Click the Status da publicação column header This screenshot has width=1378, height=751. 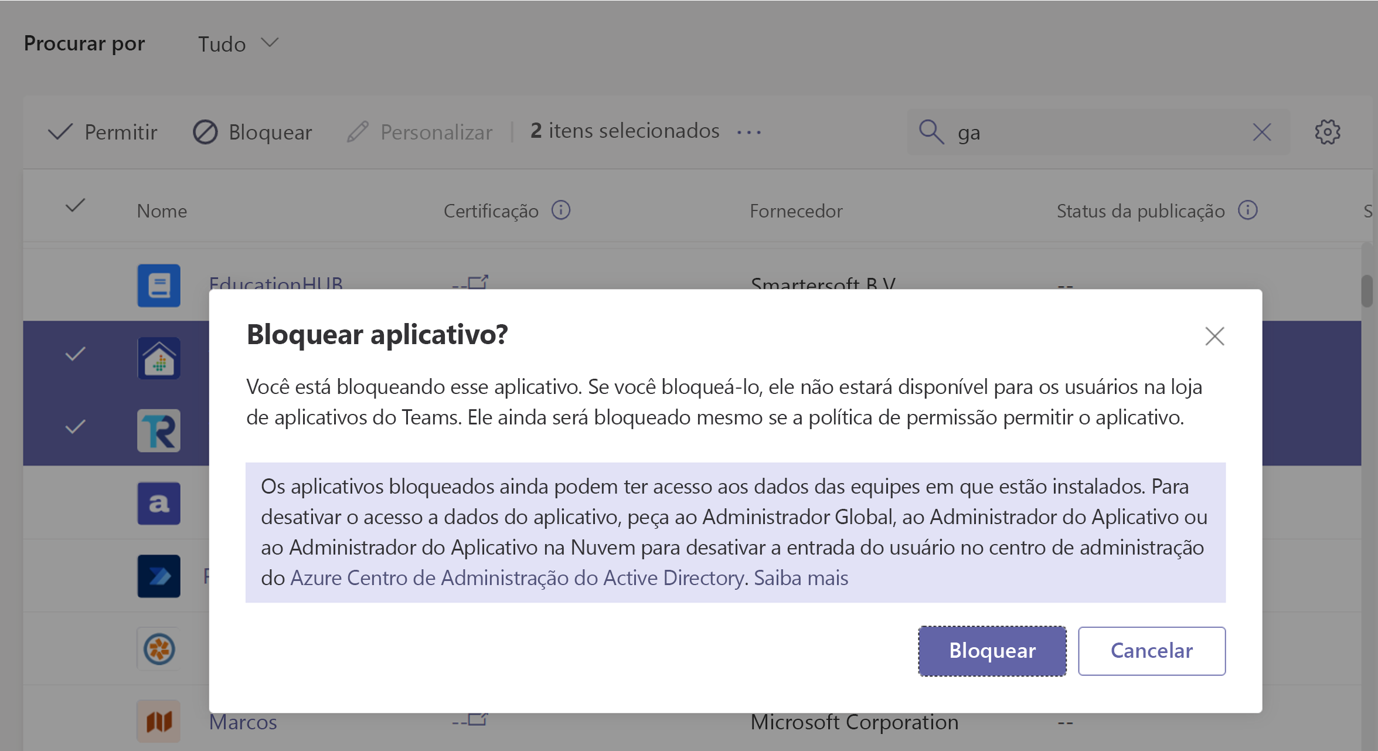(1140, 211)
